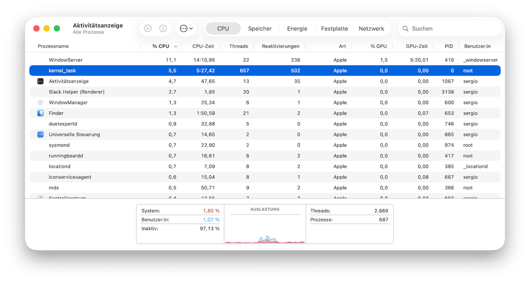
Task: Sort processes by Threads column
Action: [x=238, y=46]
